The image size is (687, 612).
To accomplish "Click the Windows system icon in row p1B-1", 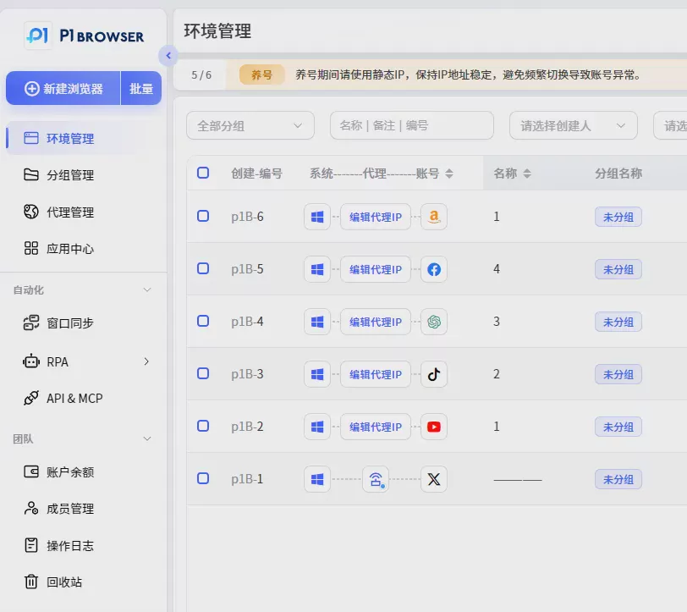I will 317,479.
